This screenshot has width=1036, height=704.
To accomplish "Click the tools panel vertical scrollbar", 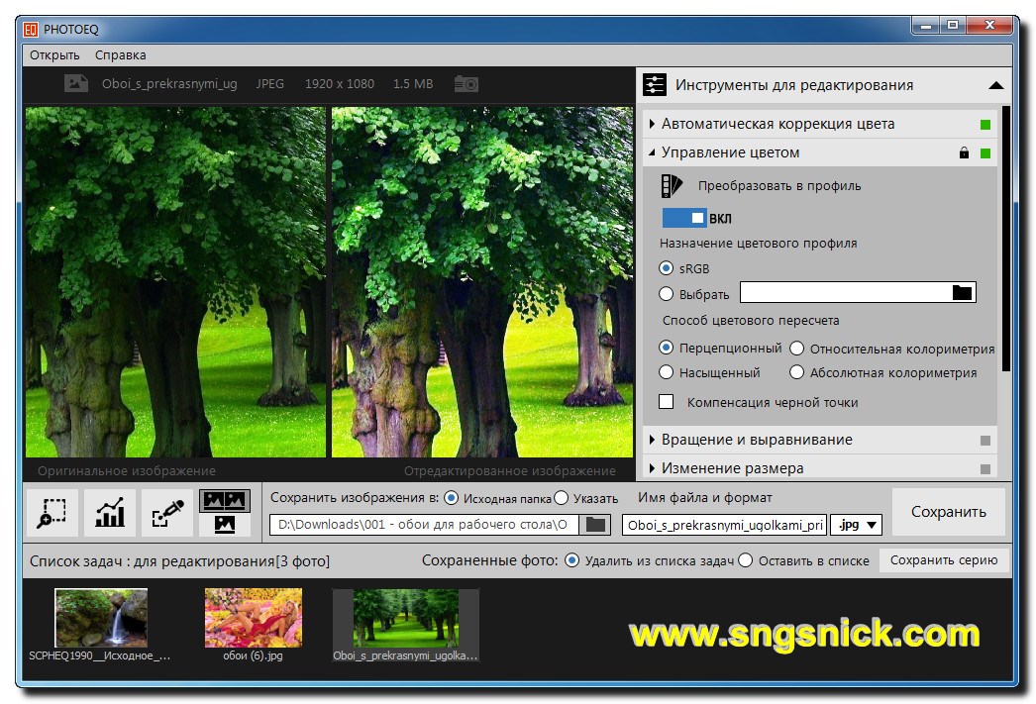I will point(1005,238).
